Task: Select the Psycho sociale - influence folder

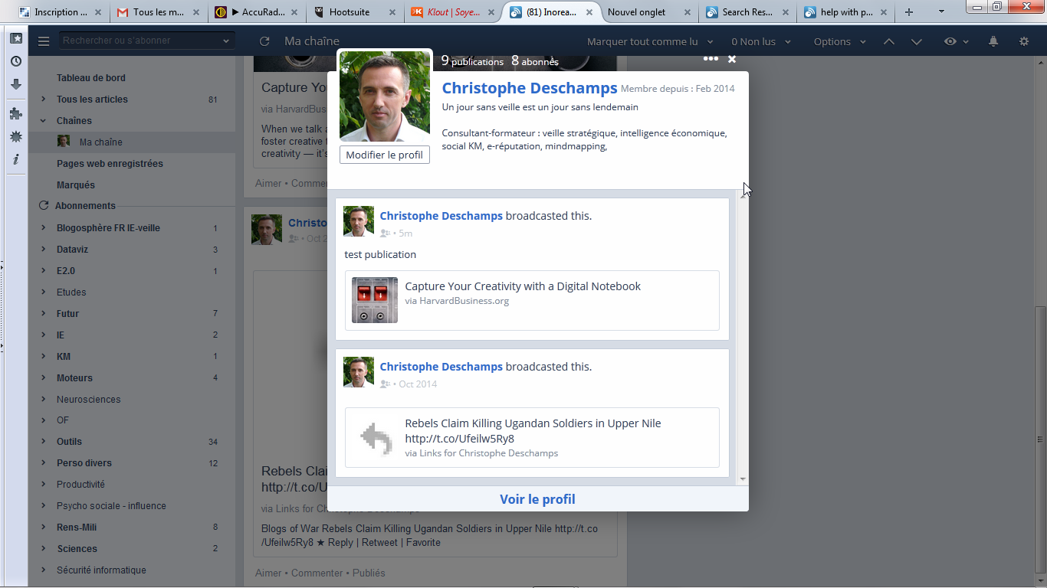Action: [x=111, y=505]
